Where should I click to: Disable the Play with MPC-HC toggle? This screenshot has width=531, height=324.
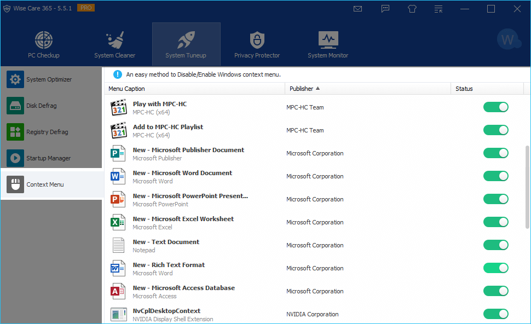pos(496,107)
